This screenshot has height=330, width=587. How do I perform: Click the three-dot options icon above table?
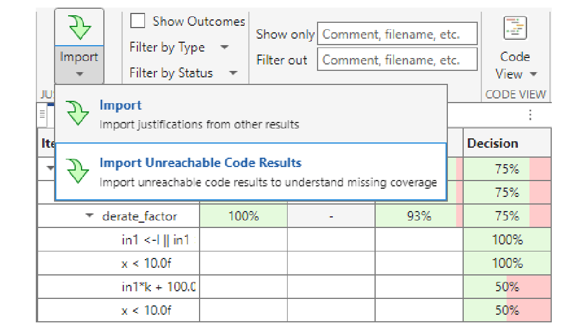click(531, 115)
